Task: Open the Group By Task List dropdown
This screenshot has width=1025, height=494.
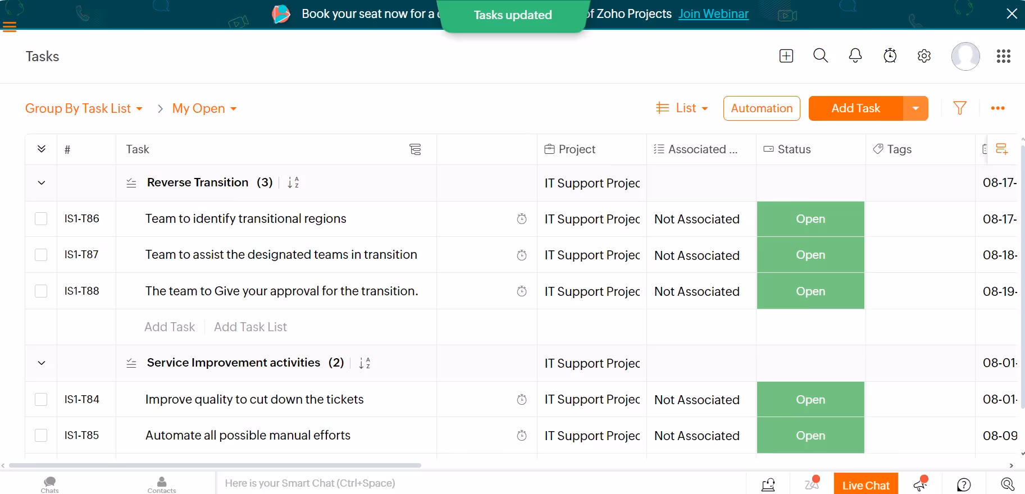Action: pos(84,108)
